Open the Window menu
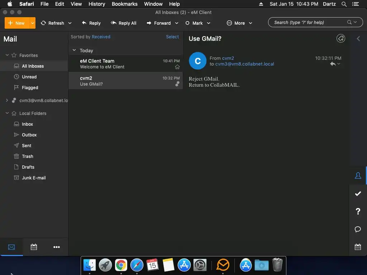The height and width of the screenshot is (275, 367). (x=153, y=4)
